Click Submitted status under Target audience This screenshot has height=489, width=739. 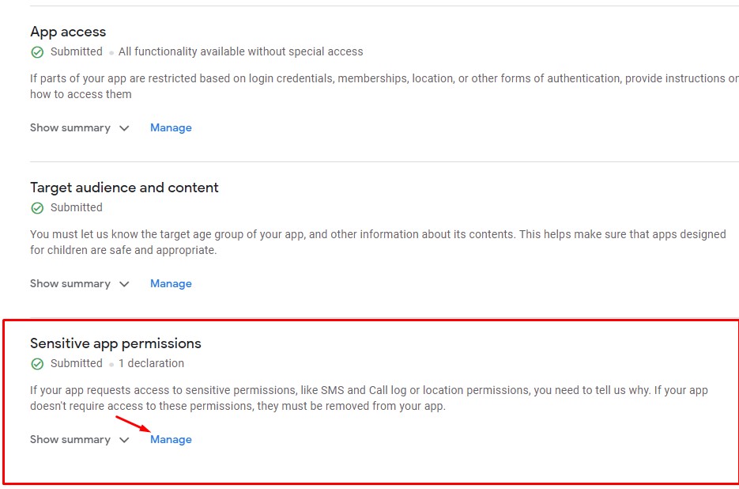[x=77, y=207]
